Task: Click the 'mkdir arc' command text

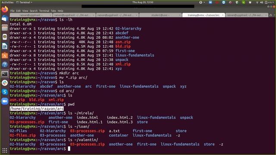Action: point(69,73)
